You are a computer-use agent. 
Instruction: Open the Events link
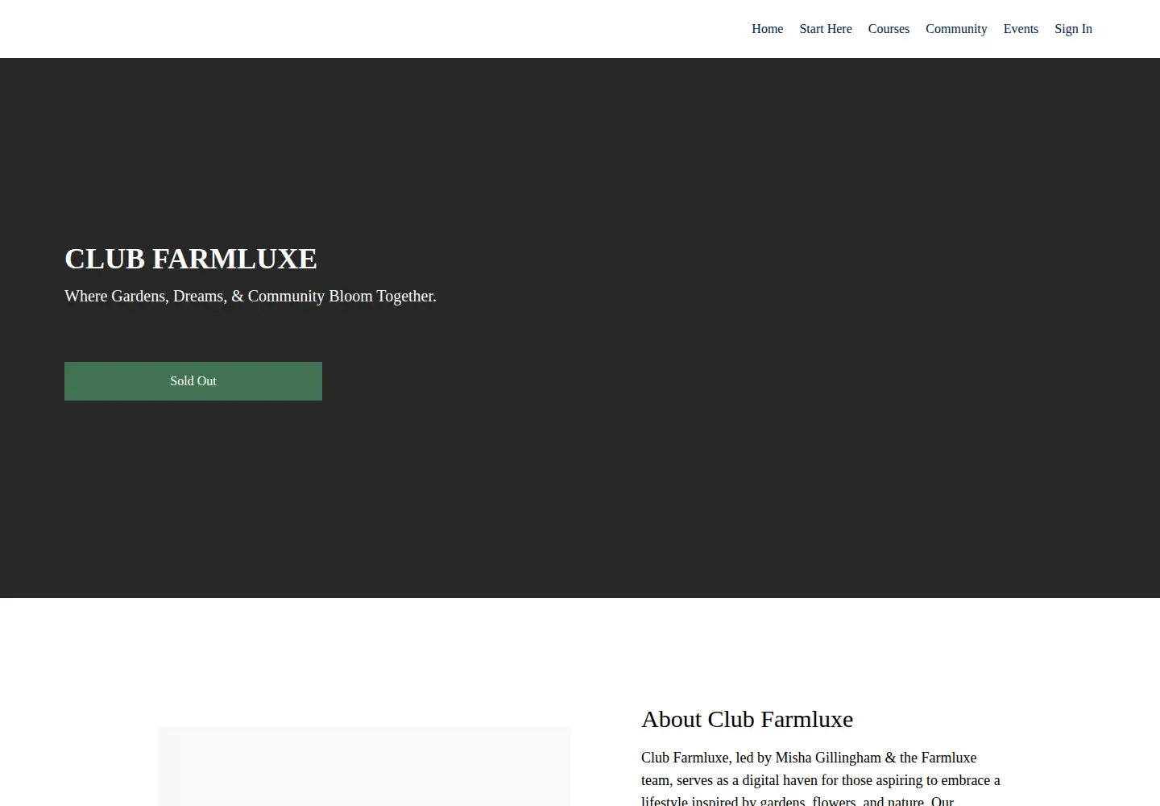[x=1021, y=29]
